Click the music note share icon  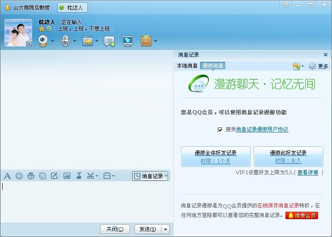point(79,176)
